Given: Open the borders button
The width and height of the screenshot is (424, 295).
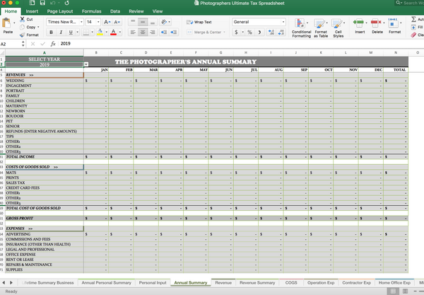Looking at the screenshot, I should coord(86,33).
